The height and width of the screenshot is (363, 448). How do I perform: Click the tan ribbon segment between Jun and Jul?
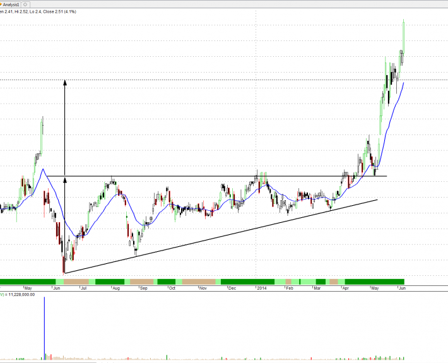(x=76, y=281)
